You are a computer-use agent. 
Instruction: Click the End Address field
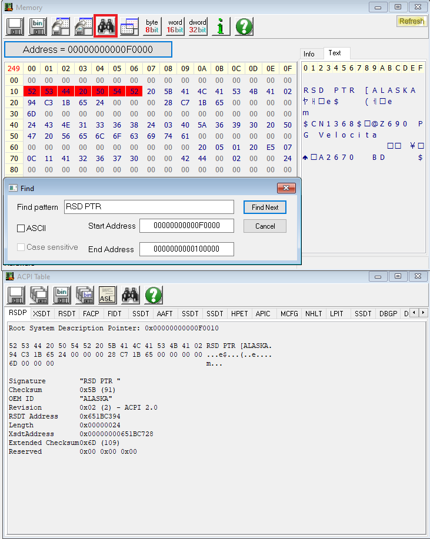coord(187,249)
